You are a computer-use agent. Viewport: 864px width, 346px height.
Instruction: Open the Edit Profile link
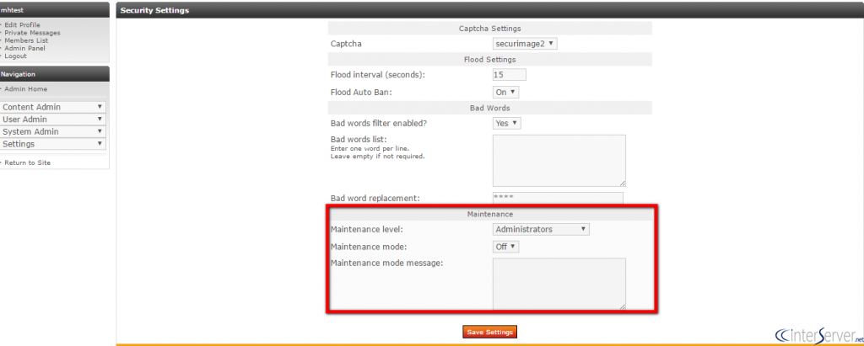point(22,24)
